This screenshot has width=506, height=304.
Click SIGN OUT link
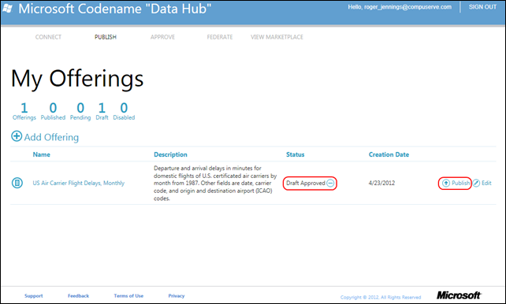click(x=482, y=7)
